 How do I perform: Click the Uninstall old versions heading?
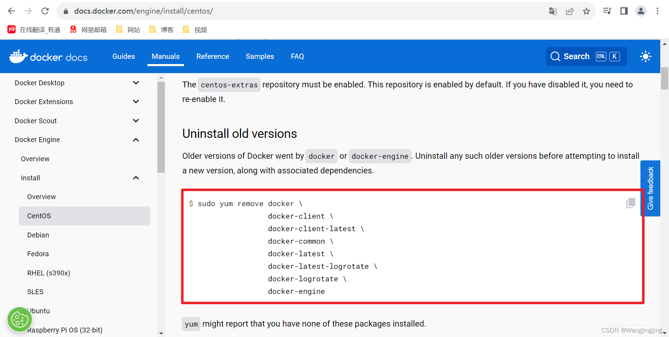(239, 134)
